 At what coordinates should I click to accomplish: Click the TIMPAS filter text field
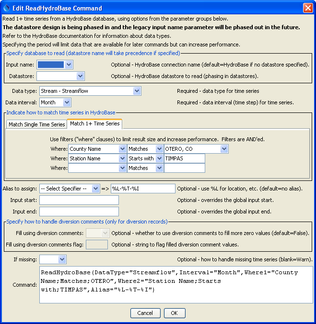[184, 158]
